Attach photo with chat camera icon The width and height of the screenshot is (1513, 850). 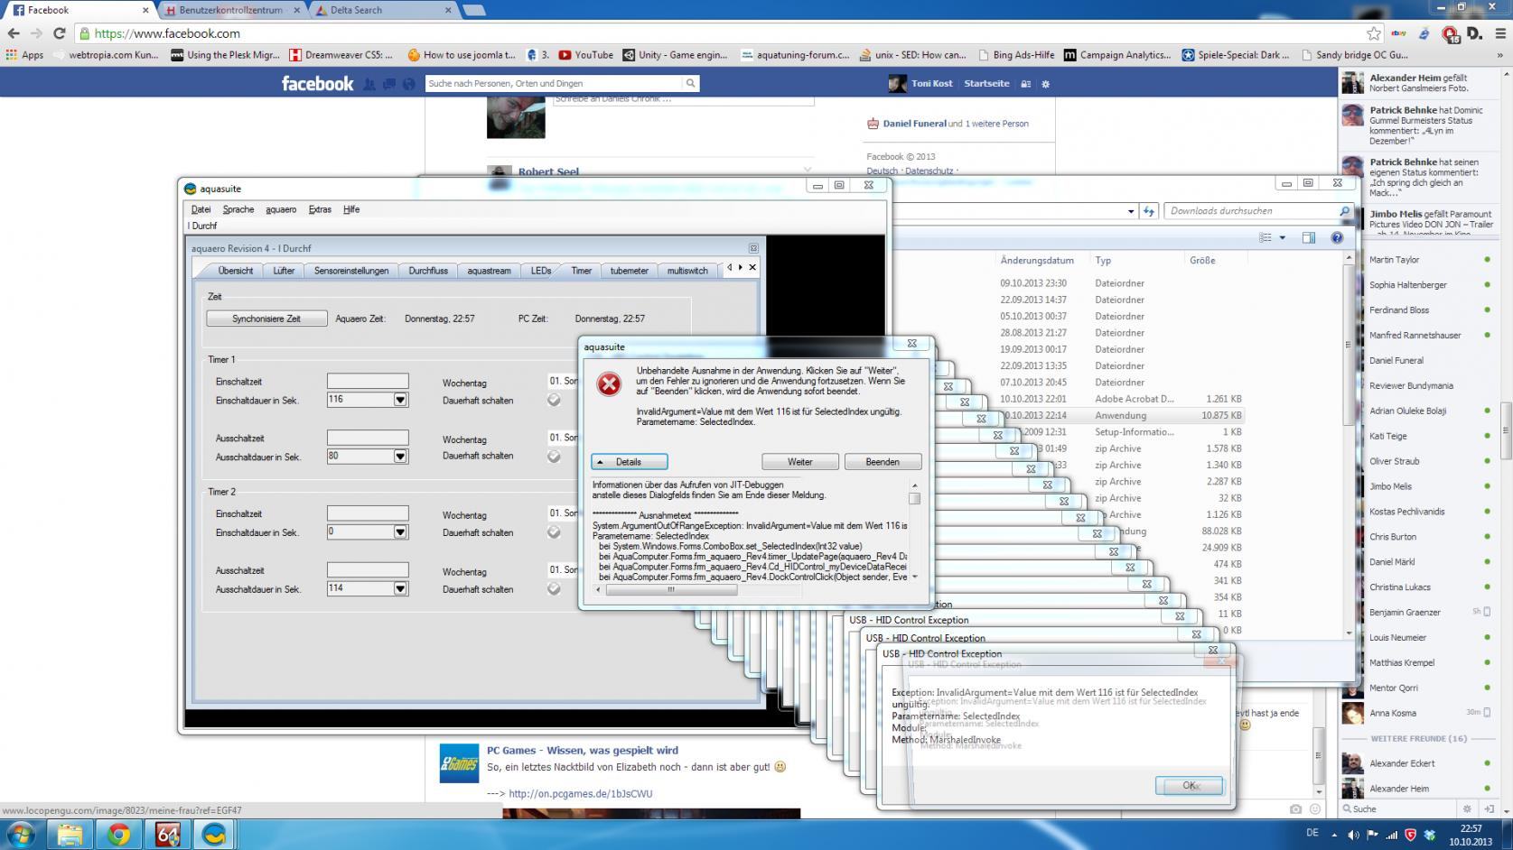coord(1295,809)
